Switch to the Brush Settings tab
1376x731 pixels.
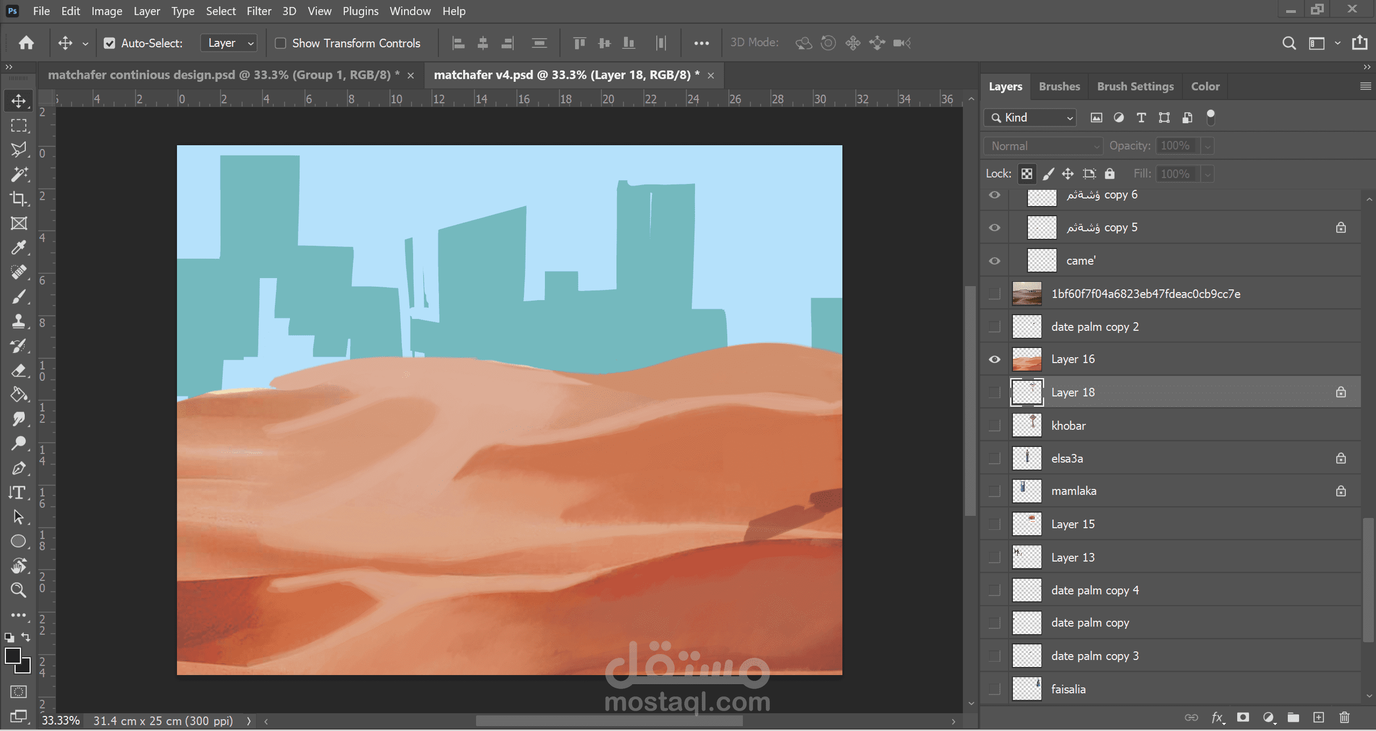coord(1135,87)
